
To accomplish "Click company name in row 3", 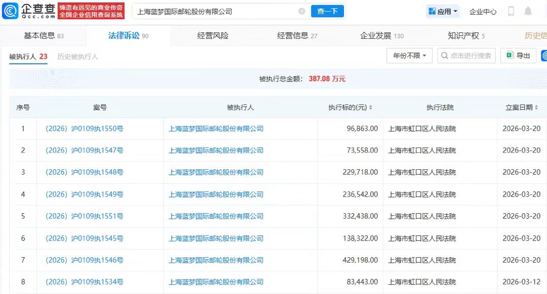I will 216,172.
